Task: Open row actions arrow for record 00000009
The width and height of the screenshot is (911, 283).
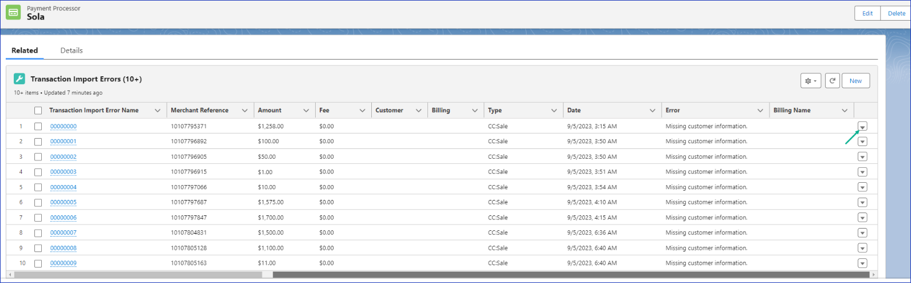Action: point(862,264)
